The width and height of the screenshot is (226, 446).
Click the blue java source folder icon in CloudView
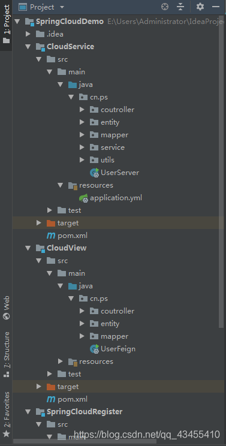tap(73, 286)
